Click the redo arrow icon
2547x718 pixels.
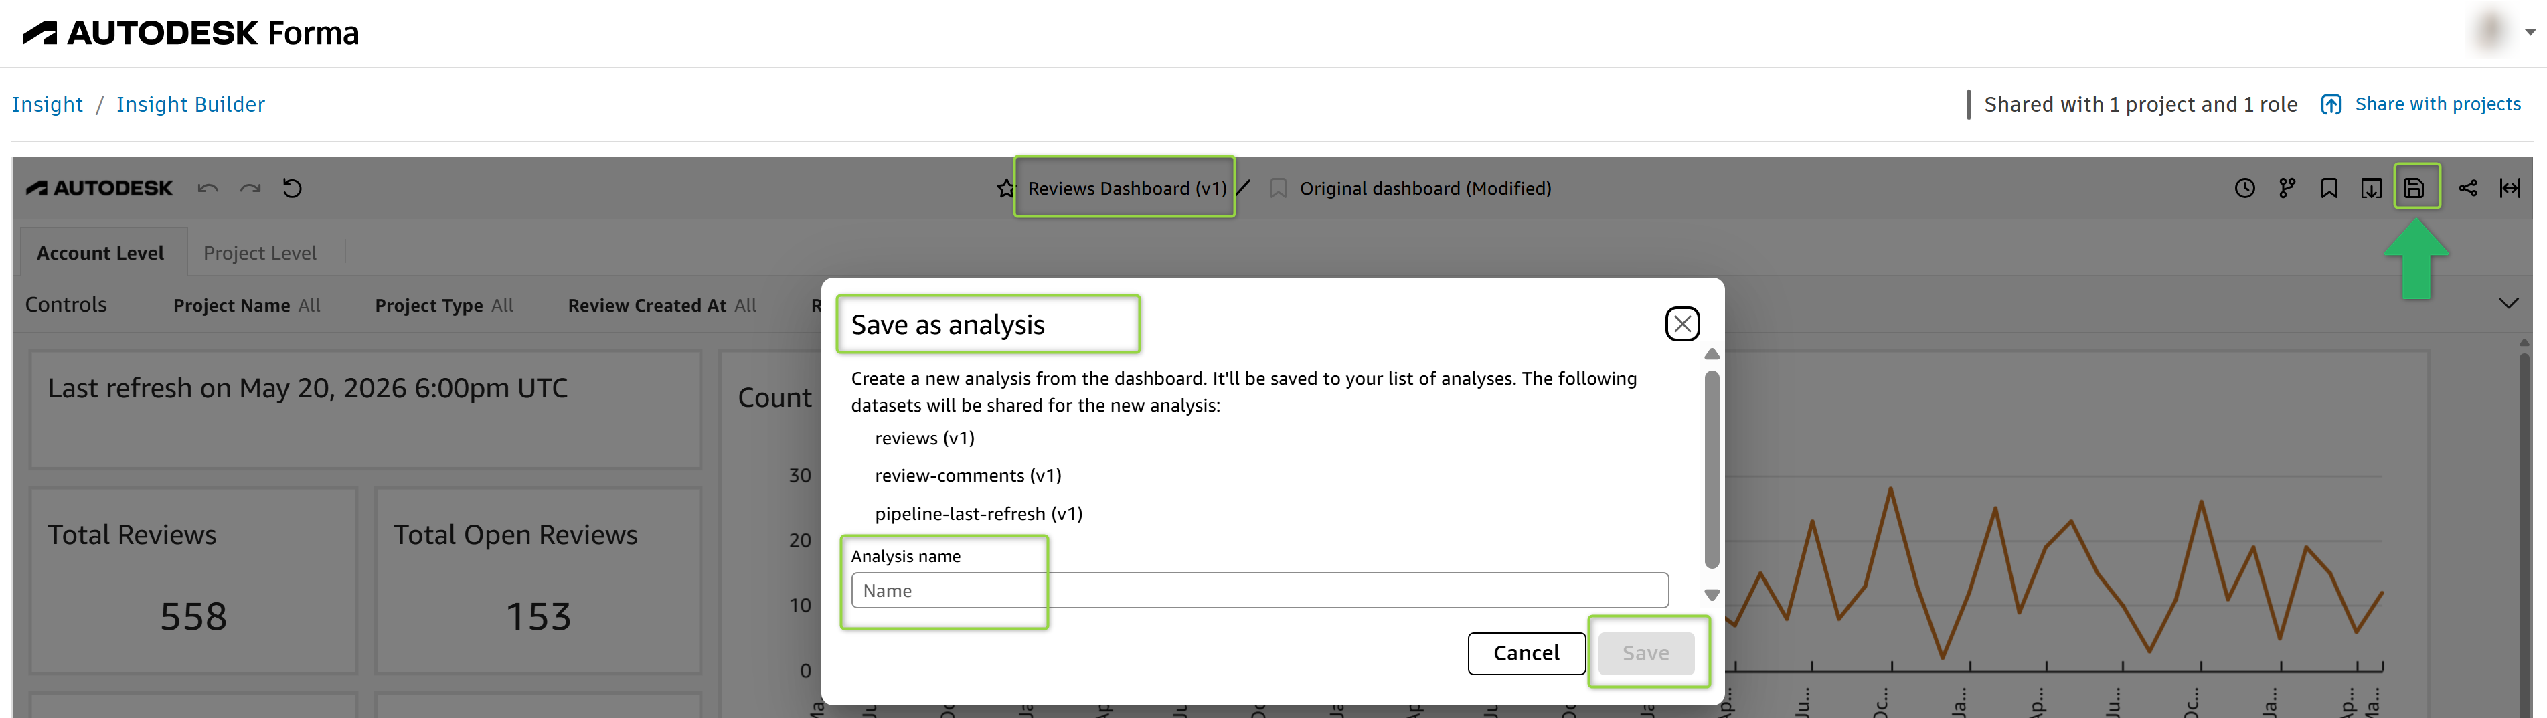click(250, 188)
